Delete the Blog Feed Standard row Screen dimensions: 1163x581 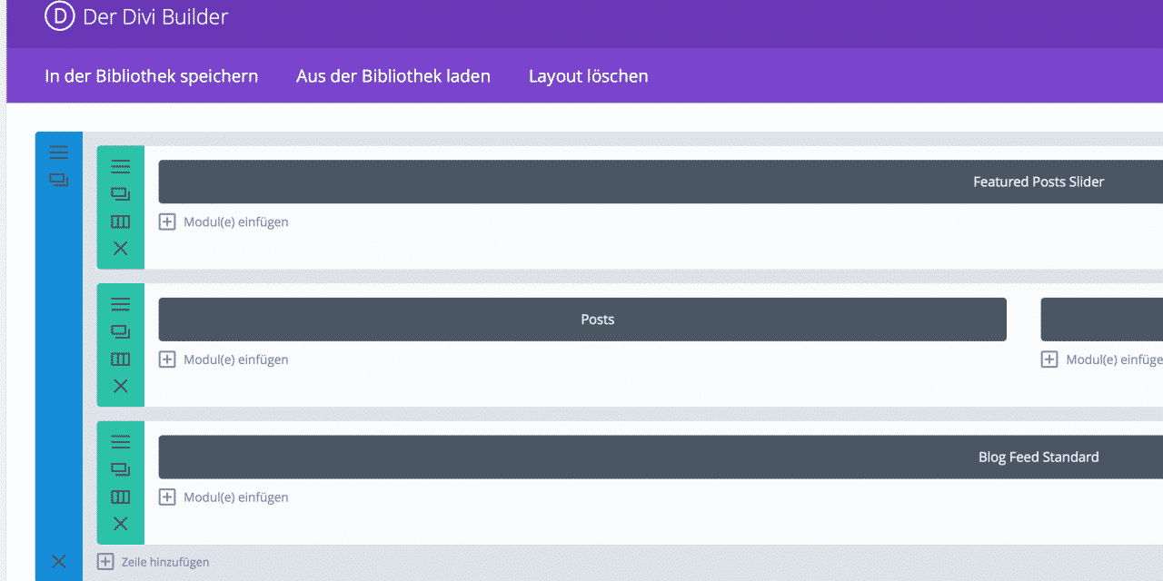coord(121,524)
